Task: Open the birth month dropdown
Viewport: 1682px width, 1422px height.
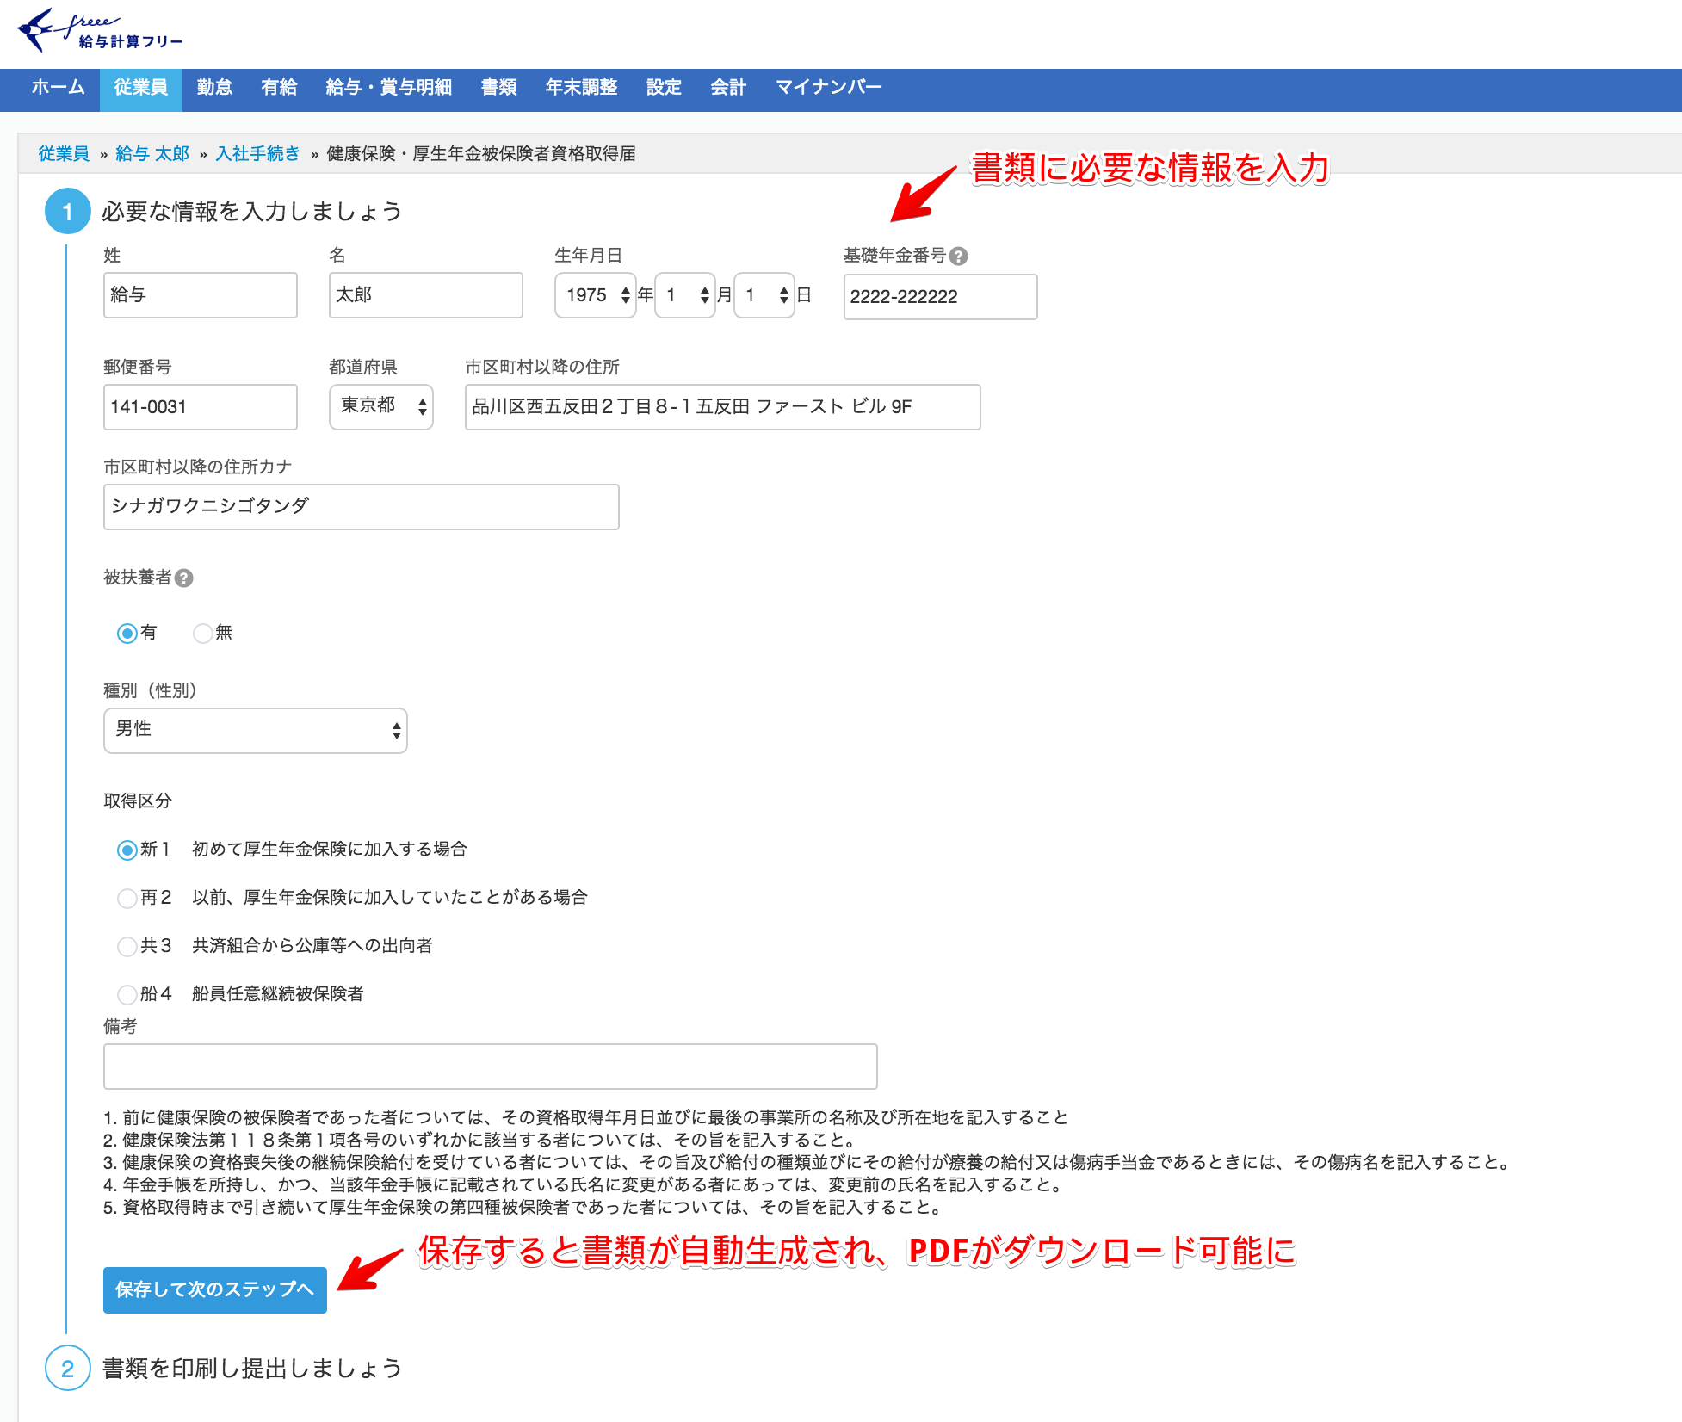Action: (685, 295)
